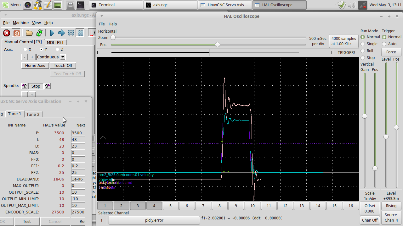
Task: Toggle the machine power icon in AXIS
Action: pyautogui.click(x=17, y=33)
